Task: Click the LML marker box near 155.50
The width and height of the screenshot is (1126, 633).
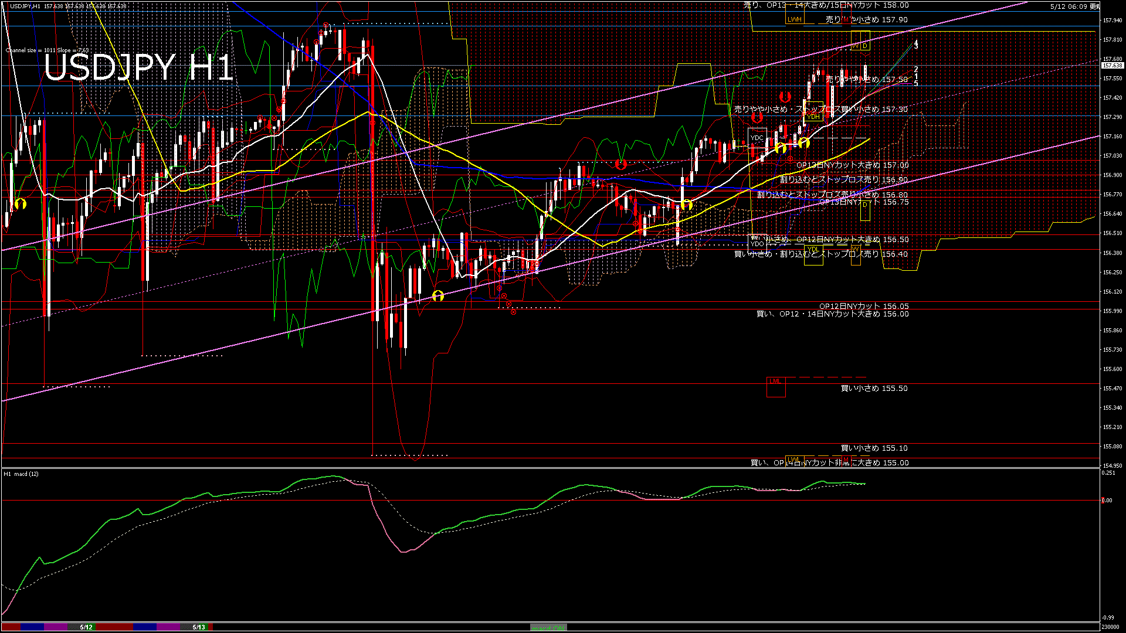Action: tap(775, 387)
